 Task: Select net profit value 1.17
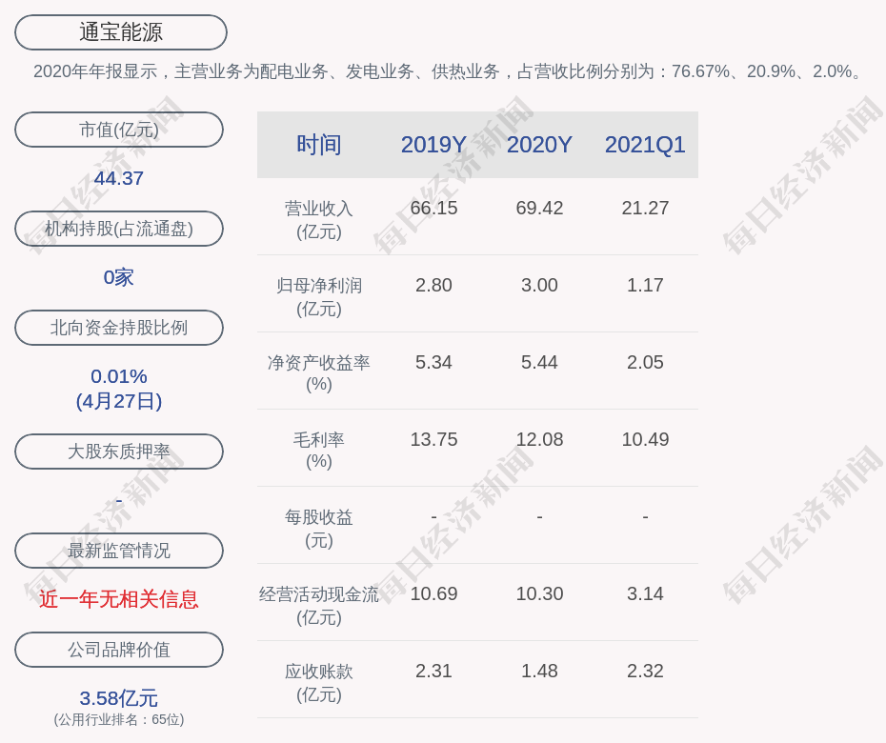(645, 286)
